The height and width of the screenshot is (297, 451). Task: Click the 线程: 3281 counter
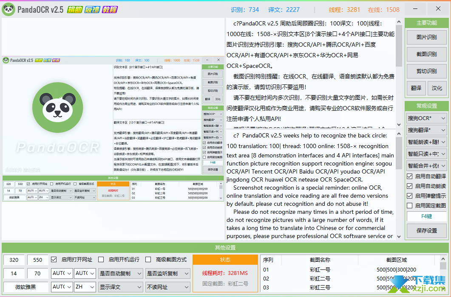tap(344, 10)
